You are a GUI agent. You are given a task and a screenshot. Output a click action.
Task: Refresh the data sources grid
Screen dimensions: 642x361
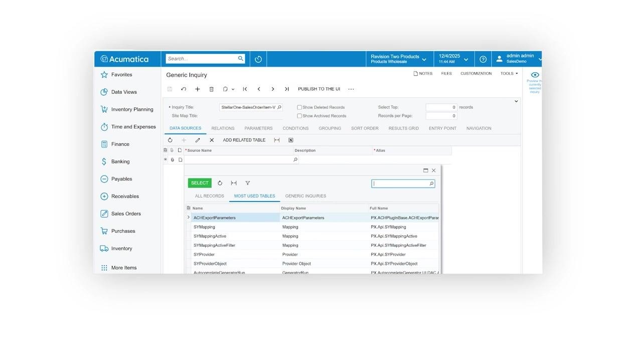pos(170,140)
